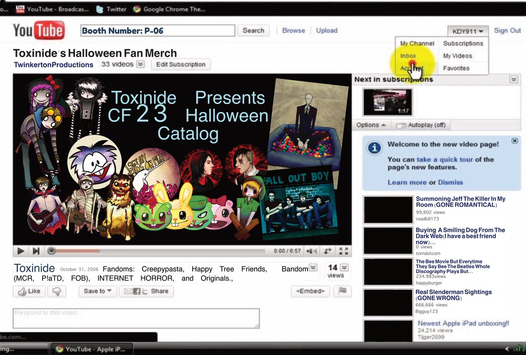Select Subscriptions from account menu
The width and height of the screenshot is (526, 355).
(463, 43)
